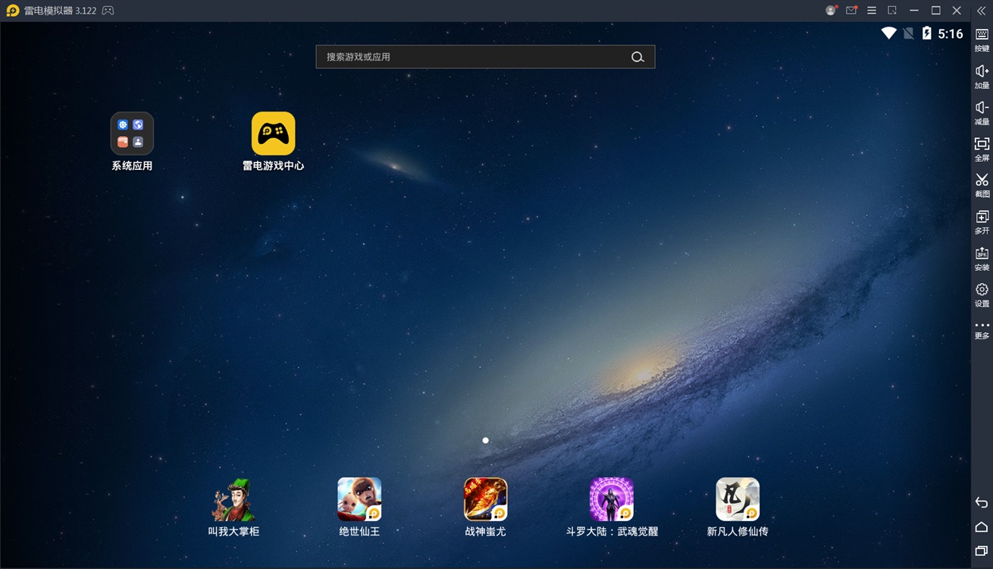Take a screenshot with 截图 scissors
Screen dimensions: 993x569
tap(982, 185)
